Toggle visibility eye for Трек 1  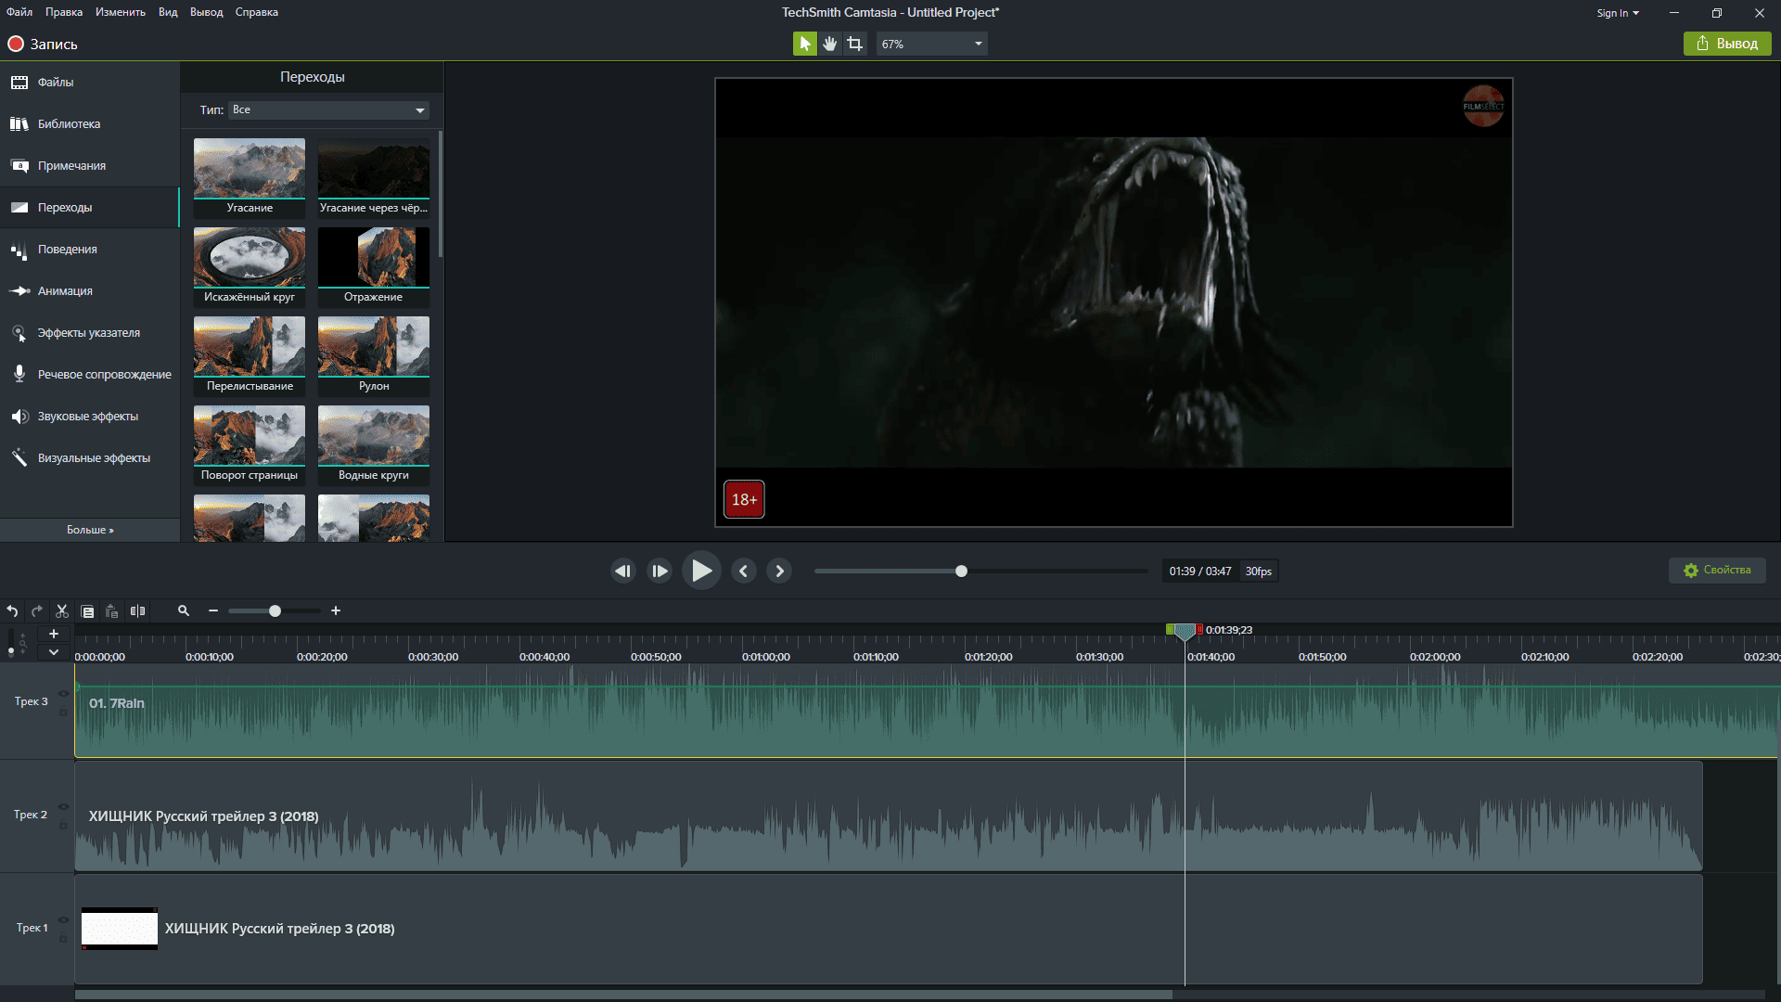[63, 919]
